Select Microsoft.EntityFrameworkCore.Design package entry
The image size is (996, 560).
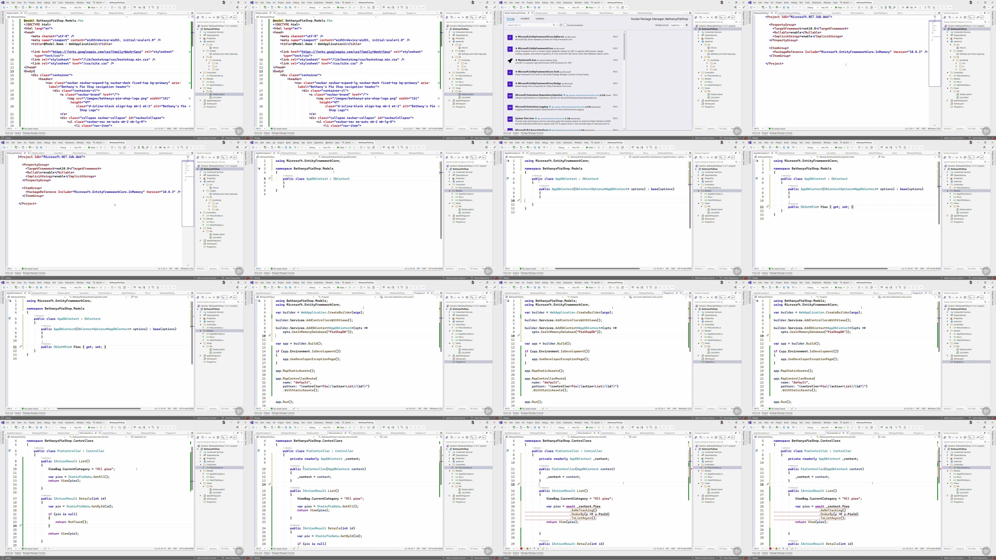[x=539, y=83]
